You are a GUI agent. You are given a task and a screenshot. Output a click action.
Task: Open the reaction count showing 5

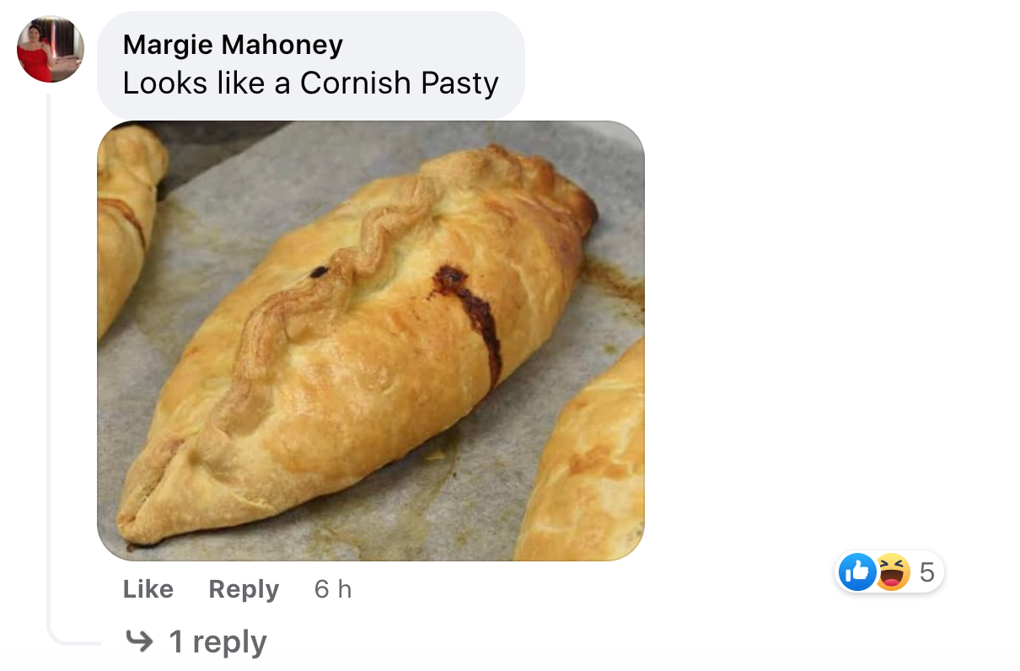927,573
